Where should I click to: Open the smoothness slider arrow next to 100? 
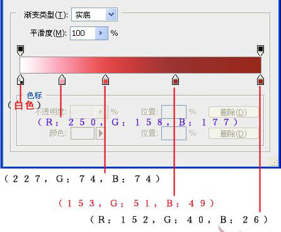[x=101, y=33]
